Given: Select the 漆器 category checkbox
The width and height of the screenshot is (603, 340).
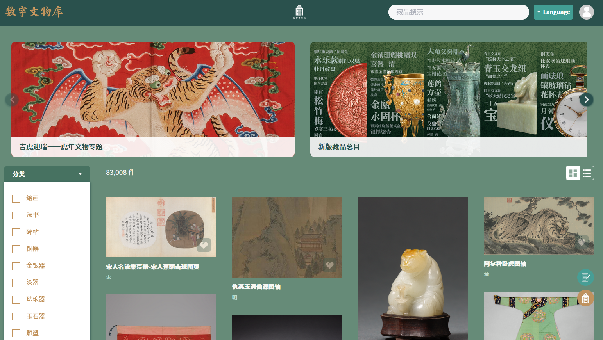Looking at the screenshot, I should click(x=16, y=283).
